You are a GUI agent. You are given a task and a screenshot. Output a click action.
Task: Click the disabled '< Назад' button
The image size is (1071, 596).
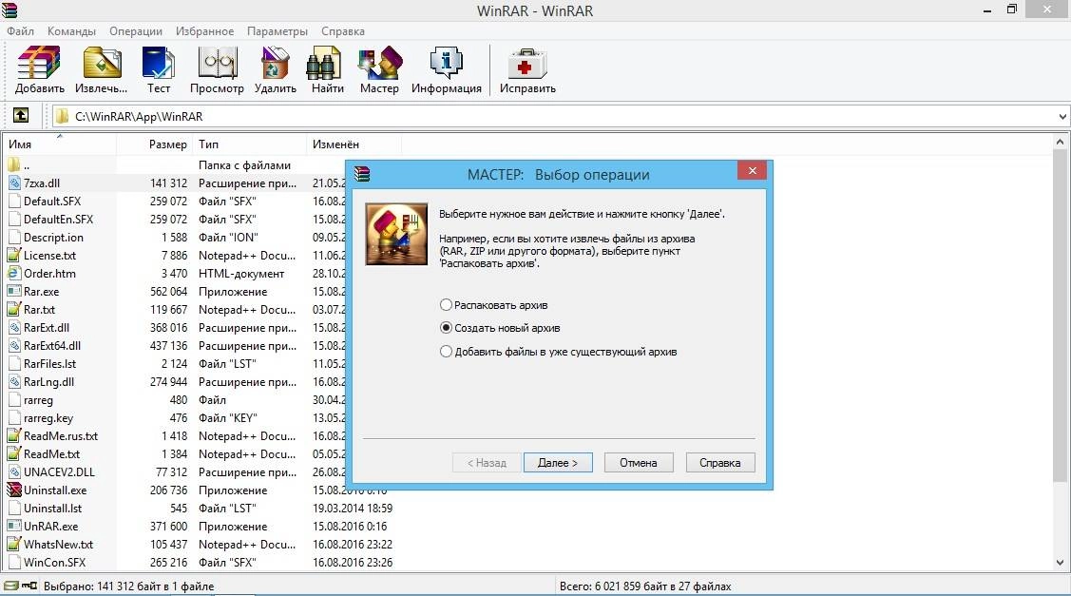(487, 463)
